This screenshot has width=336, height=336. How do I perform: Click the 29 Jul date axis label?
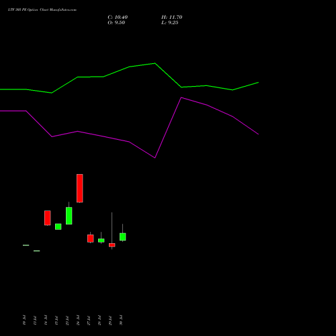pyautogui.click(x=110, y=320)
